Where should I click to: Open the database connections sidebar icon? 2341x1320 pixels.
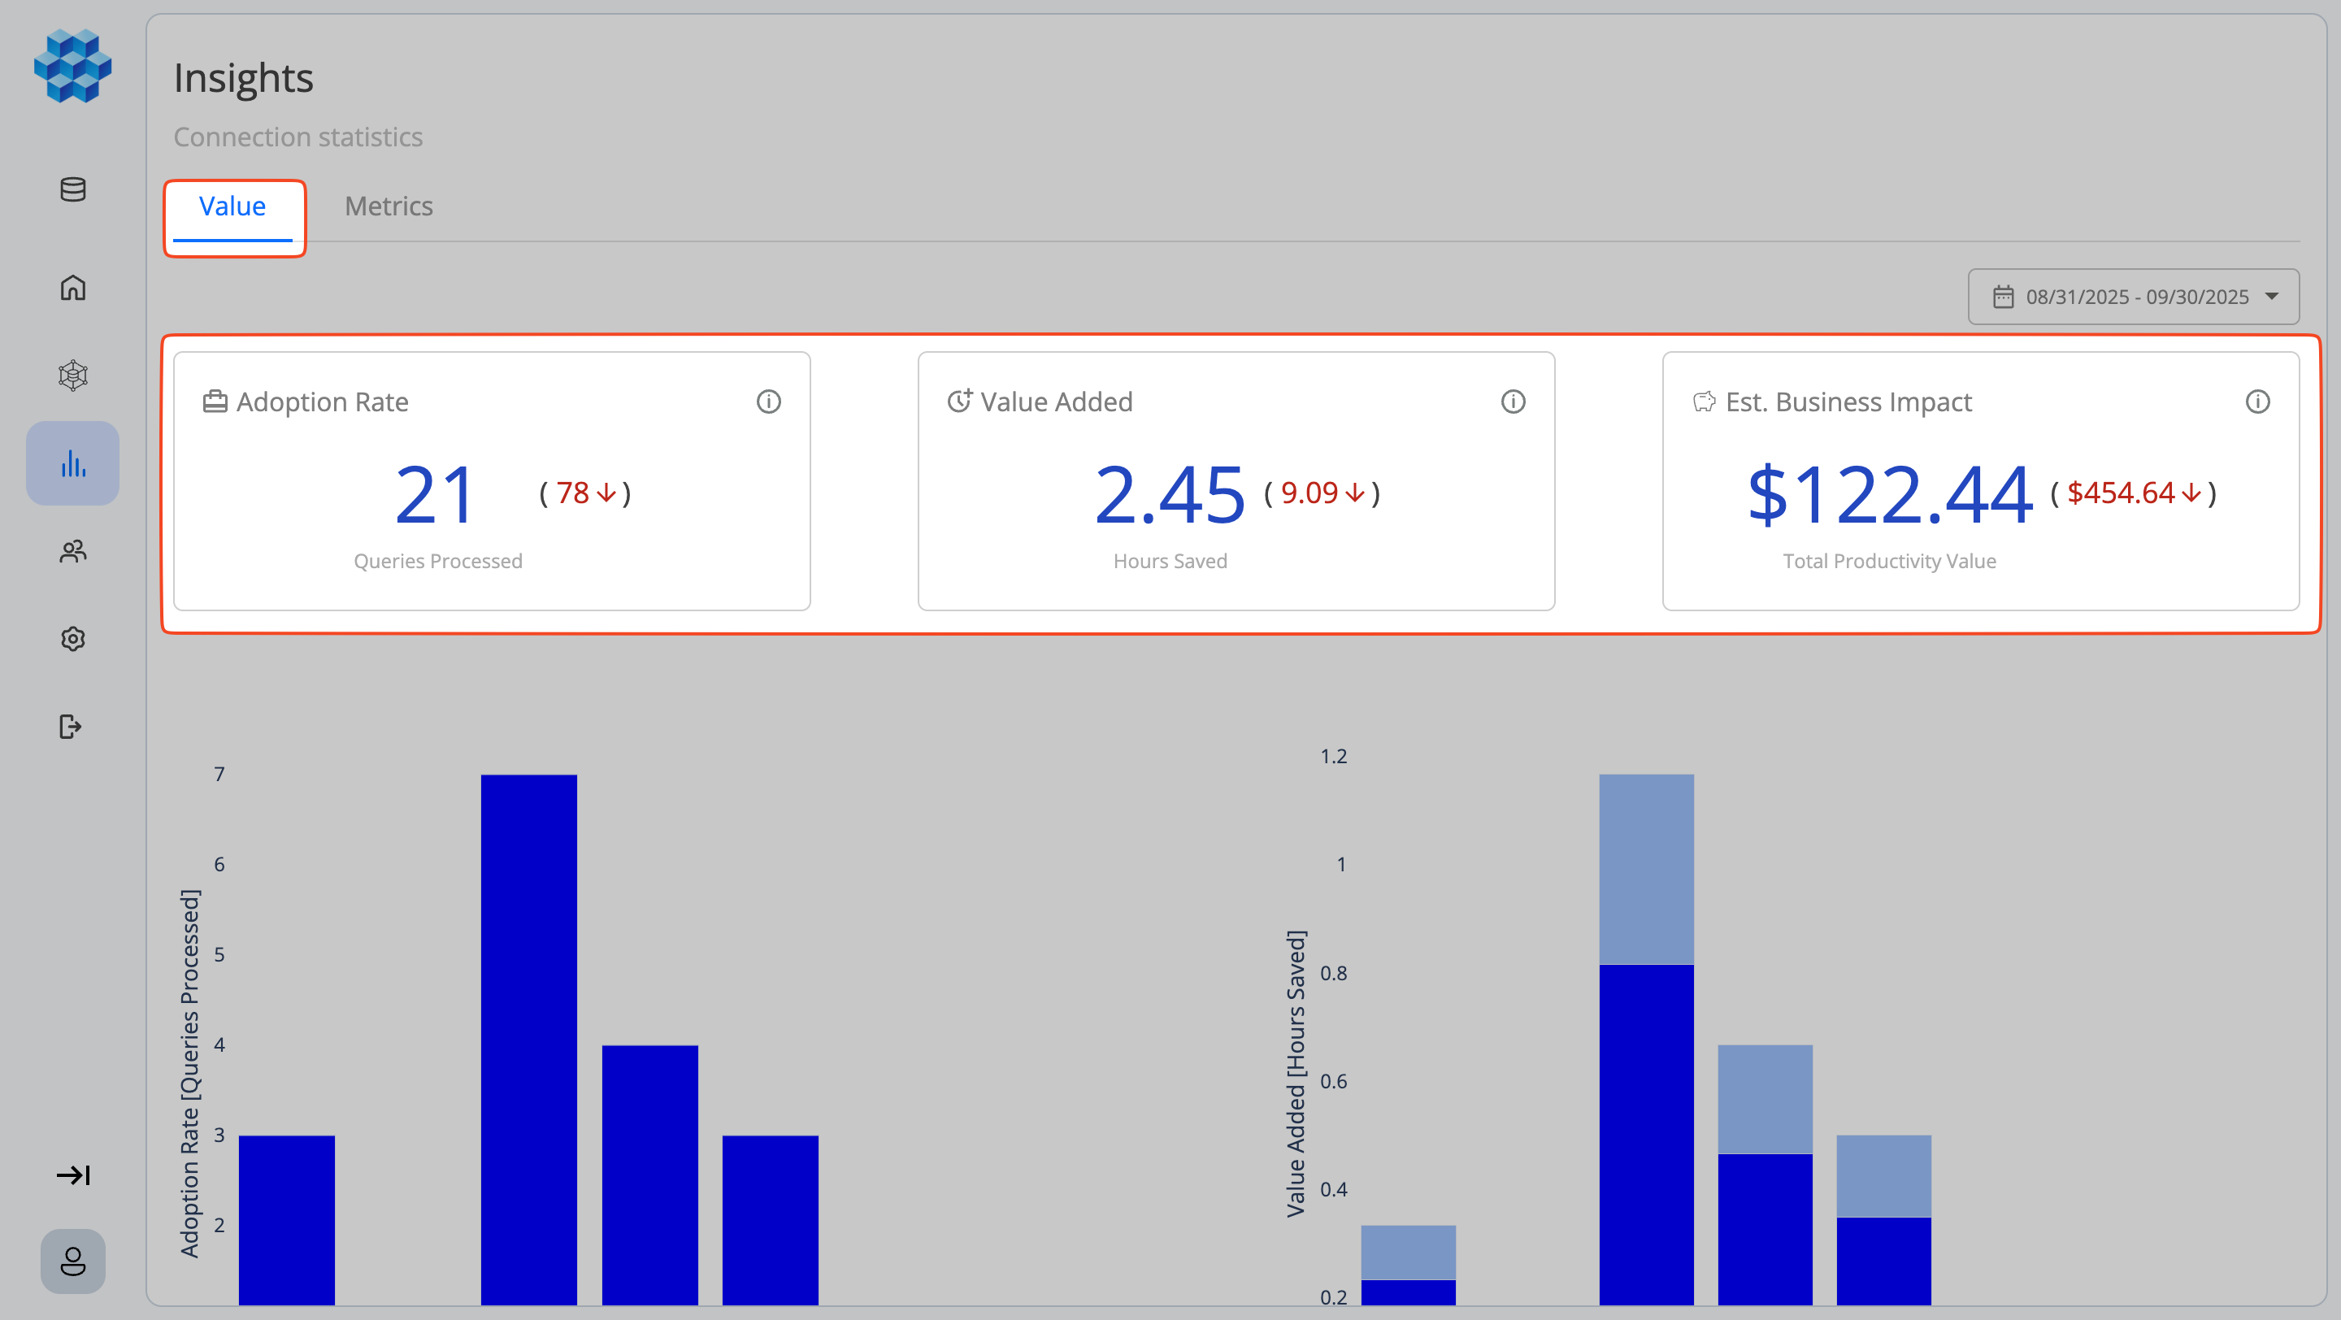pos(72,189)
